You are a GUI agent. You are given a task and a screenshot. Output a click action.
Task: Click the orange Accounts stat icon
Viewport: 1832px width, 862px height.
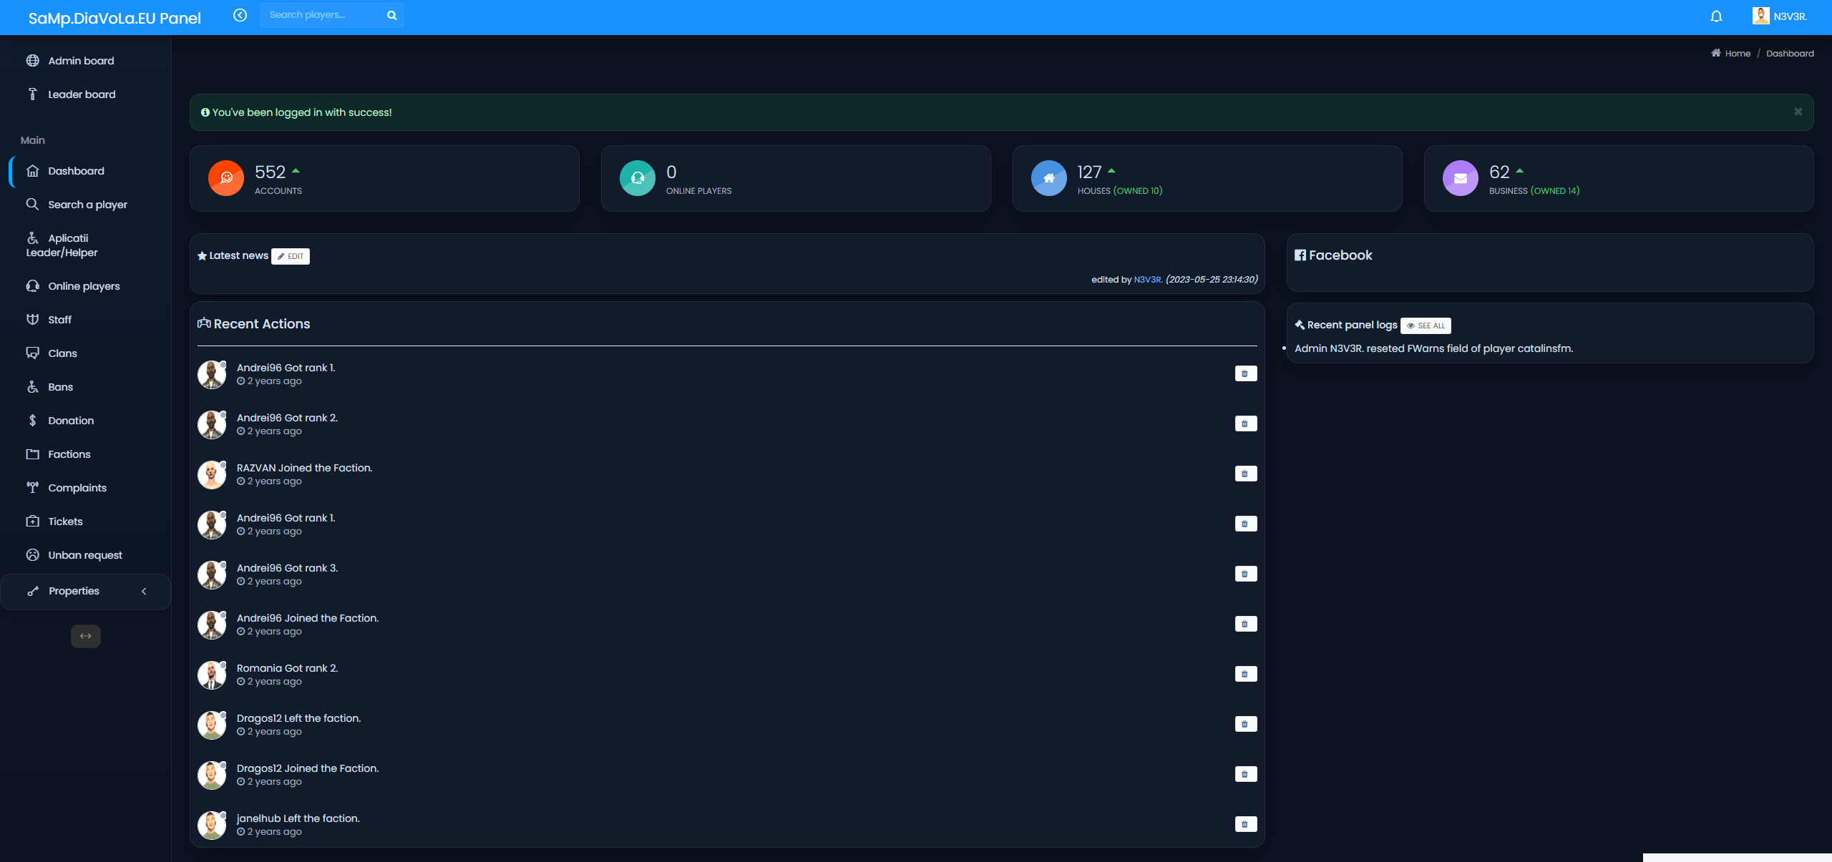click(226, 178)
